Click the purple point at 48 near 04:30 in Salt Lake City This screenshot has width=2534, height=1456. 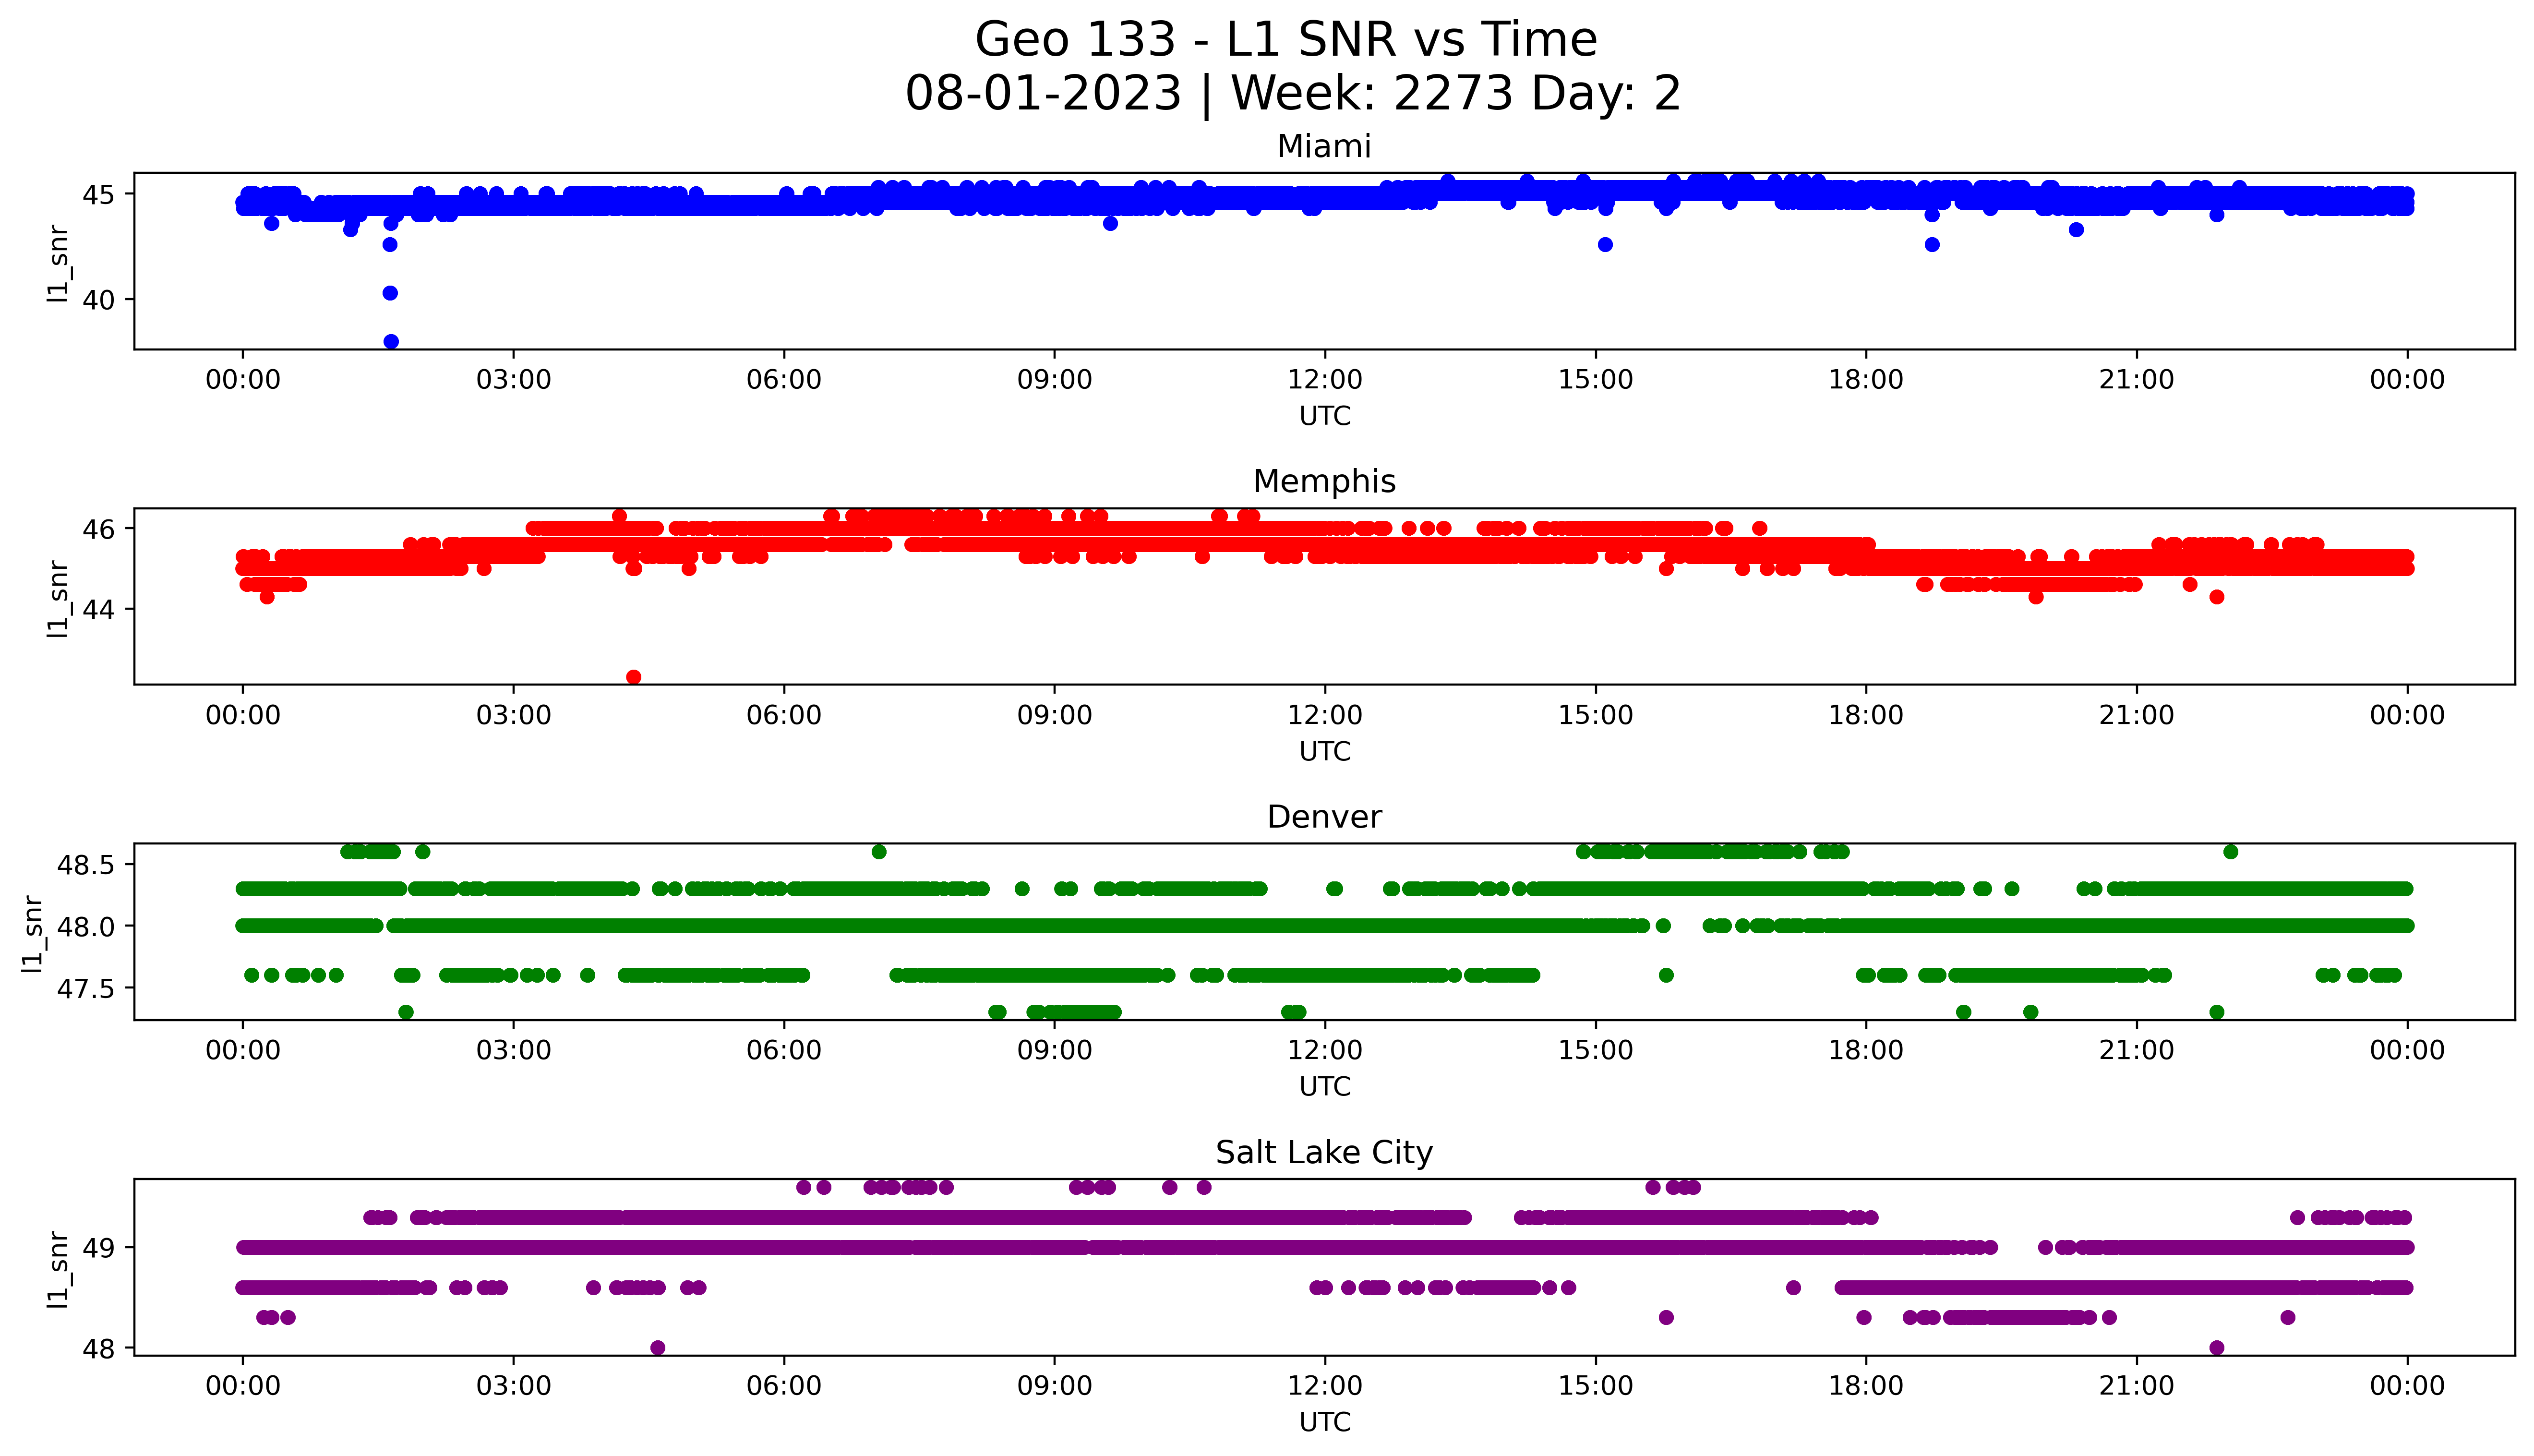658,1348
